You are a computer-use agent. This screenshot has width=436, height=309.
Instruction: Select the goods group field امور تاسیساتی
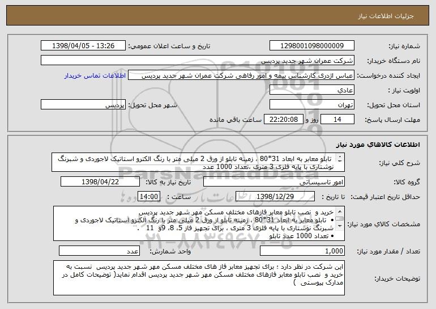(274, 182)
